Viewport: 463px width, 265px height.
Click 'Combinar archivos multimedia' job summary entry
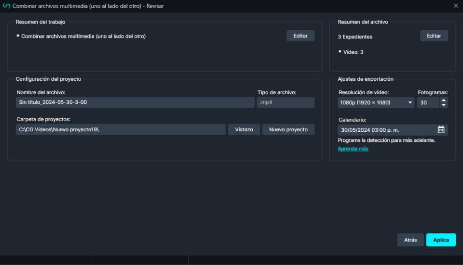(83, 36)
